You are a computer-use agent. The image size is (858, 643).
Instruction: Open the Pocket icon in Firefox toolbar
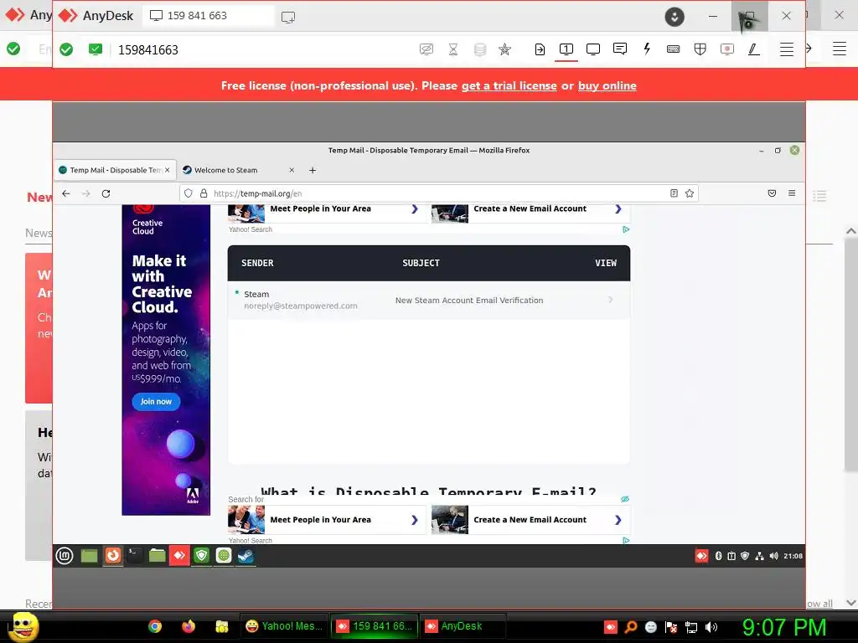tap(772, 193)
